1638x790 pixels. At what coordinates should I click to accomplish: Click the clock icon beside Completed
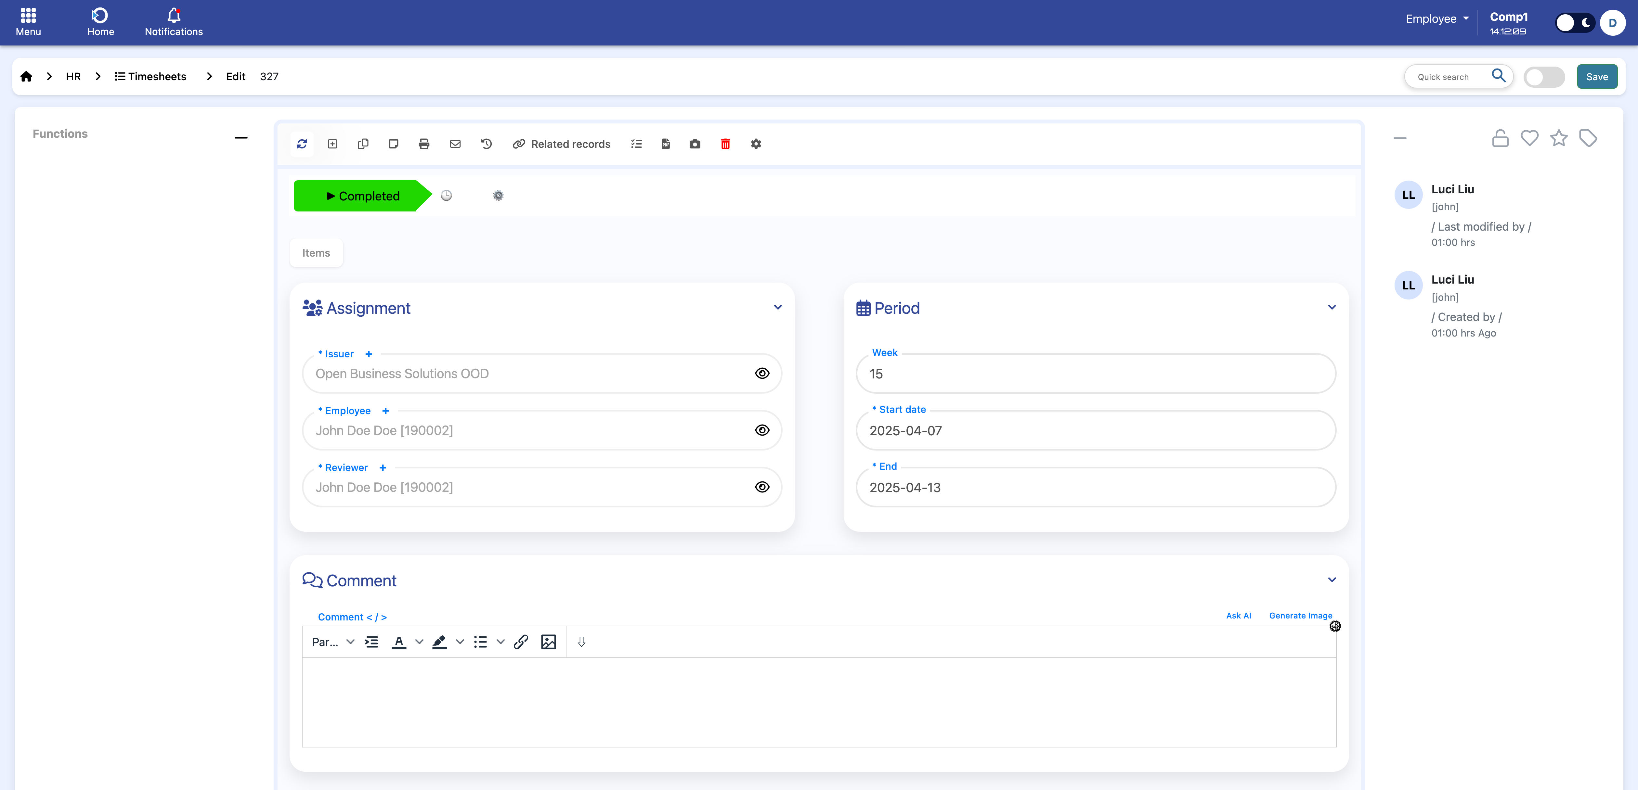tap(446, 196)
